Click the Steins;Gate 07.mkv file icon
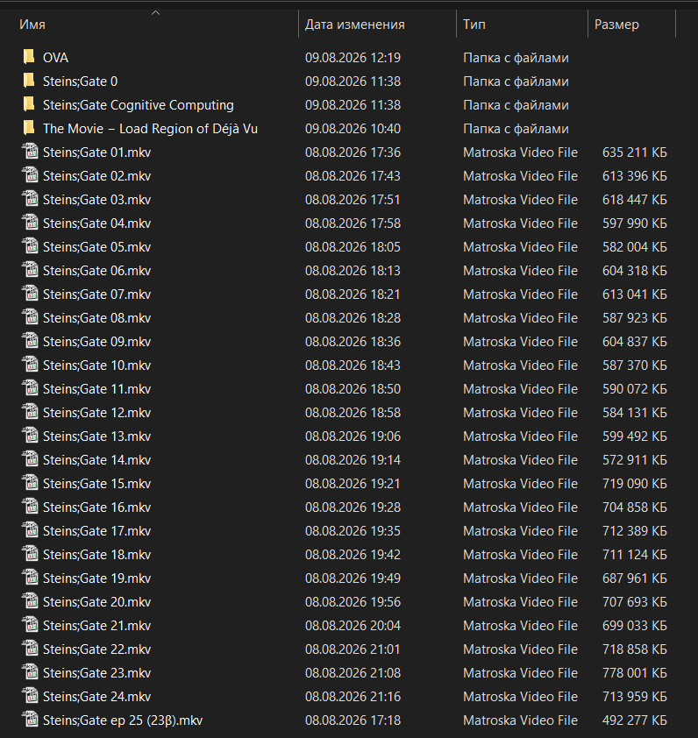This screenshot has width=698, height=738. pyautogui.click(x=30, y=294)
